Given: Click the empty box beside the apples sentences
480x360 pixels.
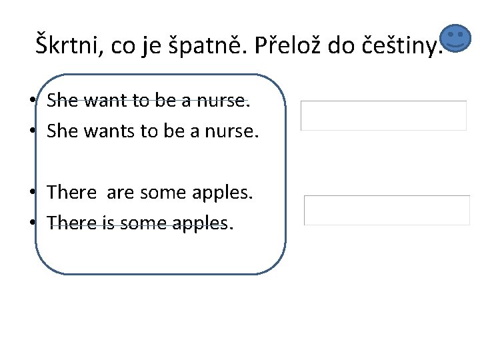Looking at the screenshot, I should [x=387, y=210].
